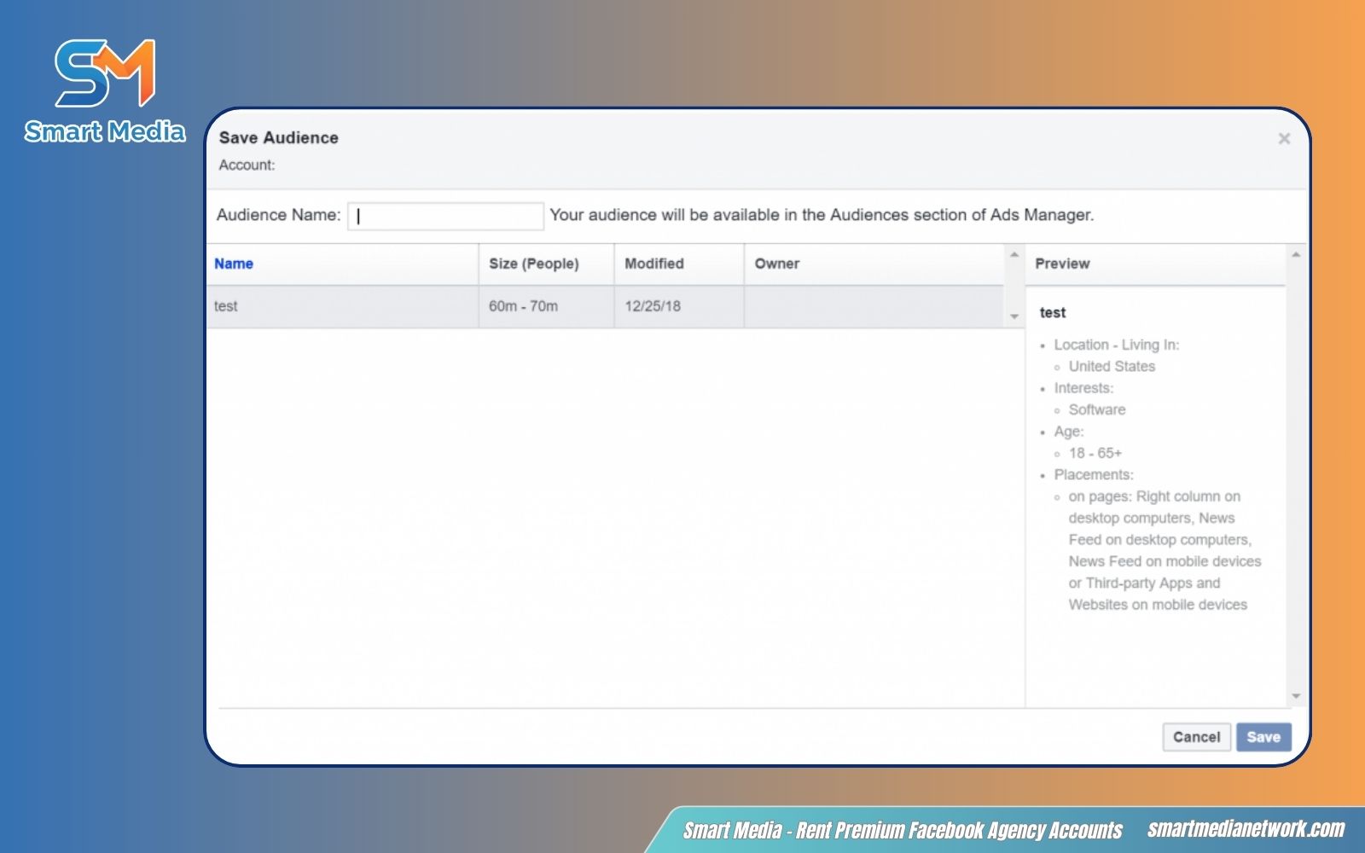
Task: Click the bold test title in Preview
Action: (1052, 313)
